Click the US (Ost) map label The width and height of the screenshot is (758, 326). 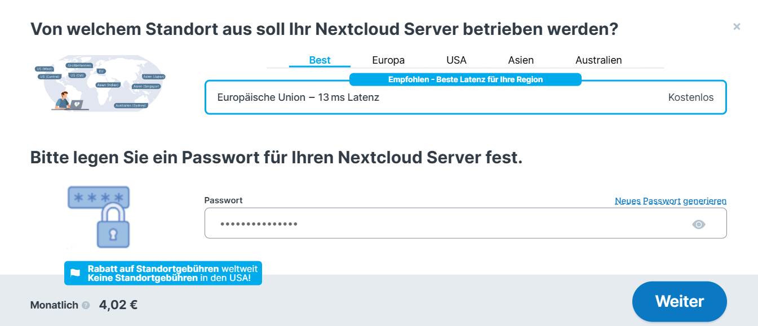[x=77, y=75]
